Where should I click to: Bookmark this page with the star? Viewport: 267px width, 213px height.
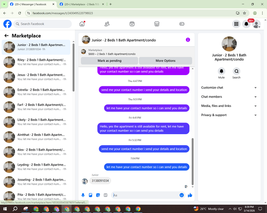coord(245,13)
